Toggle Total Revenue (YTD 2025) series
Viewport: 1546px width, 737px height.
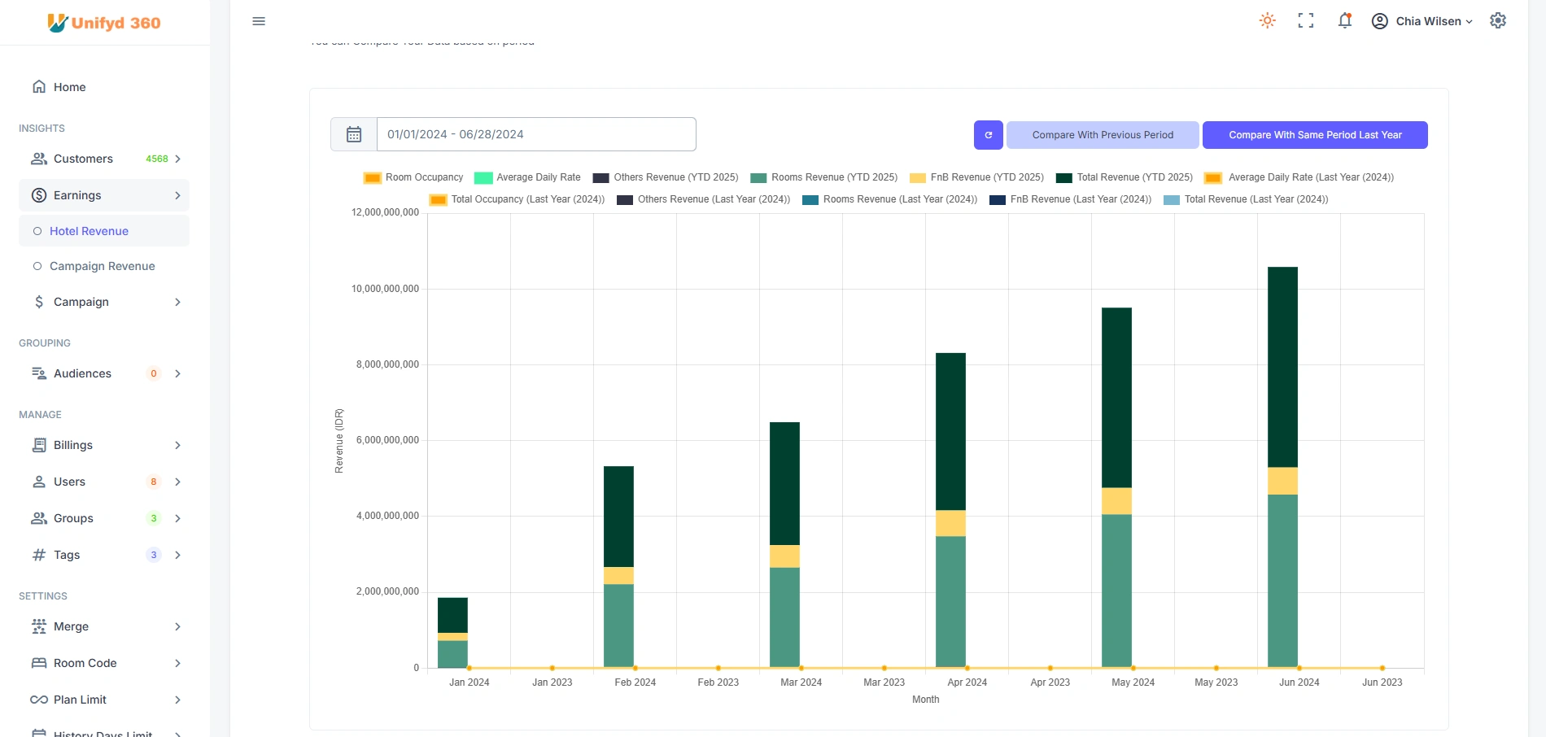click(x=1124, y=177)
